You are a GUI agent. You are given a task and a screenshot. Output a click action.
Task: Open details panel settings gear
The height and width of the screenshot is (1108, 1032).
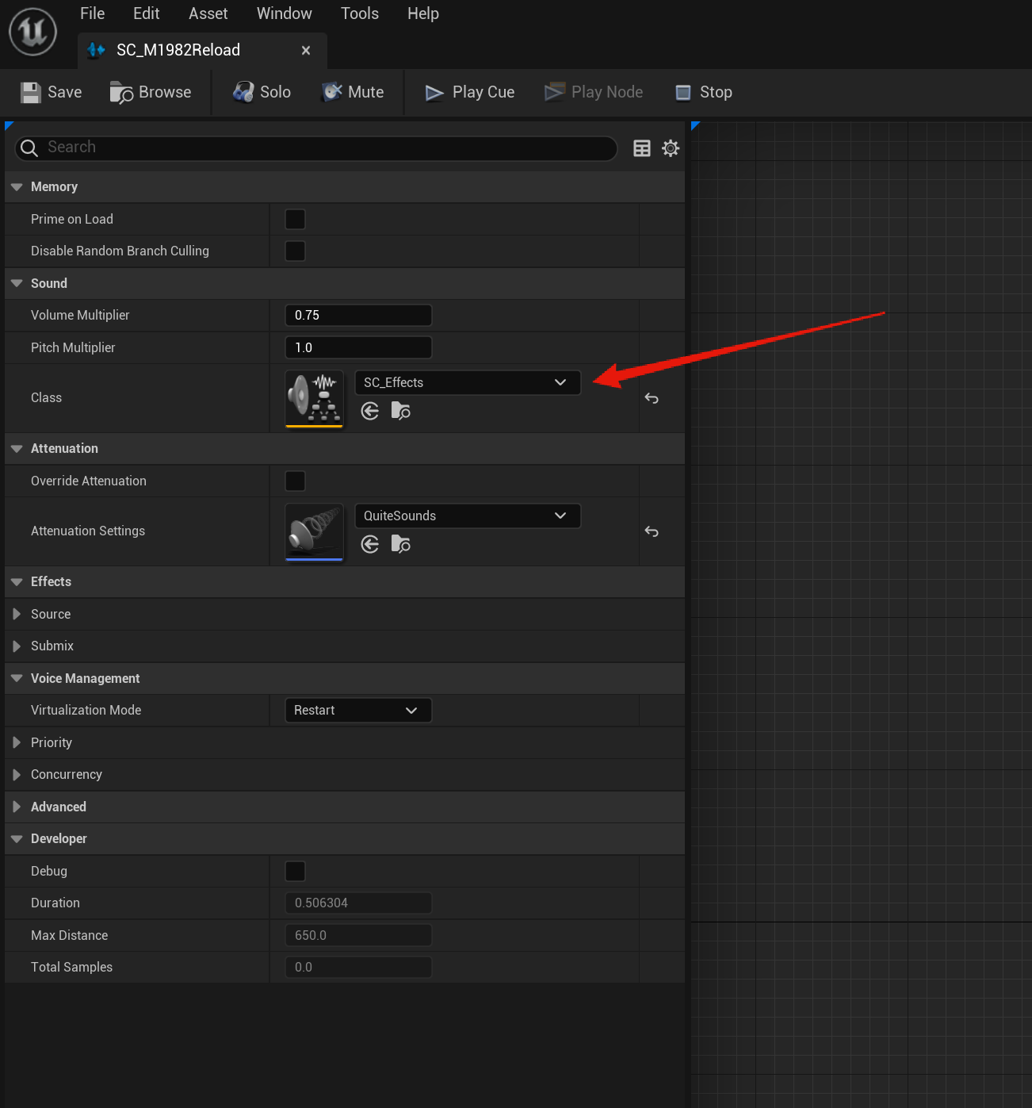click(x=671, y=148)
